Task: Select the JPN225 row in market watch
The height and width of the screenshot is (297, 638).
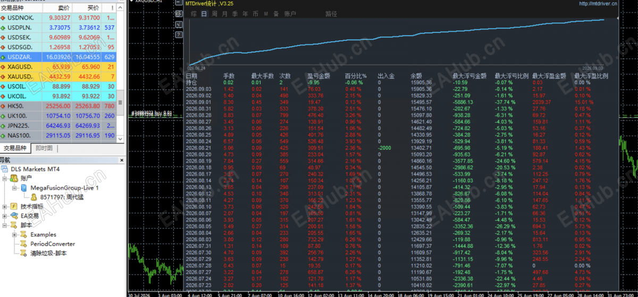Action: (x=58, y=126)
